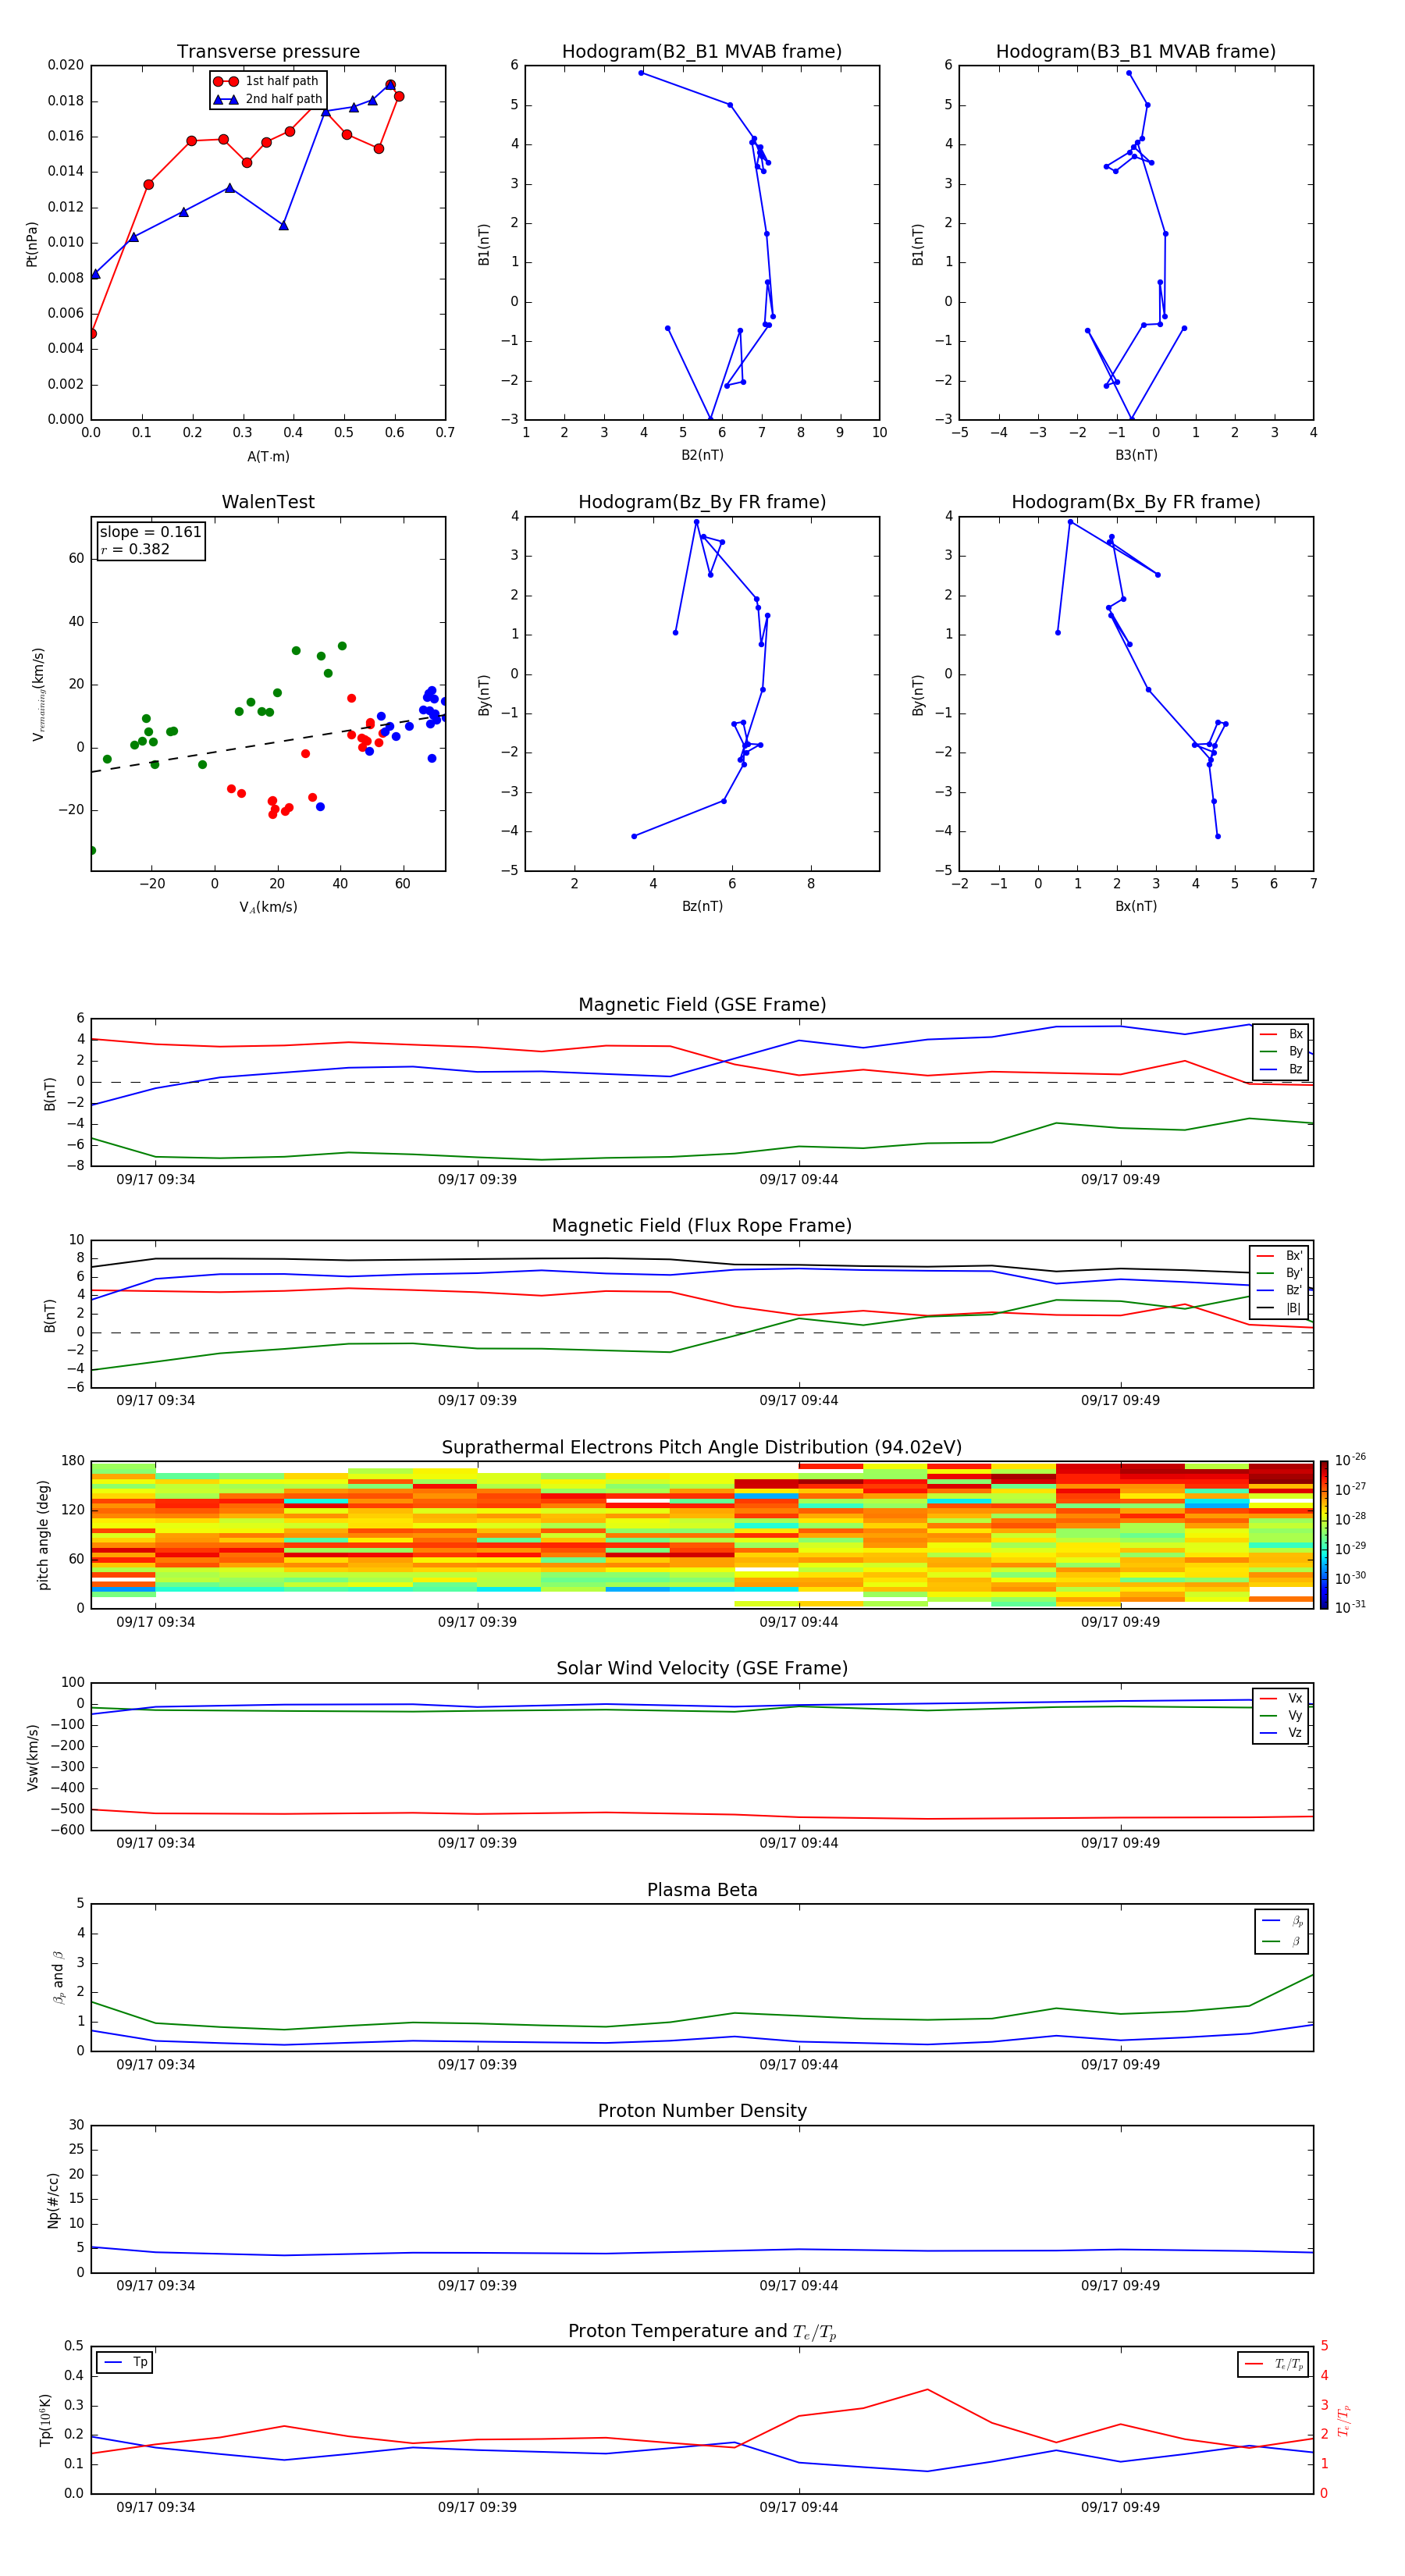
Task: Click the "10^-31" colorbar tick label
Action: click(x=1350, y=1607)
